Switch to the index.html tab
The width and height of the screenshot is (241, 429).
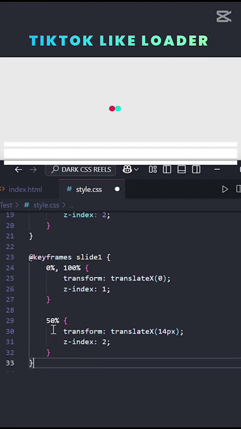click(25, 189)
